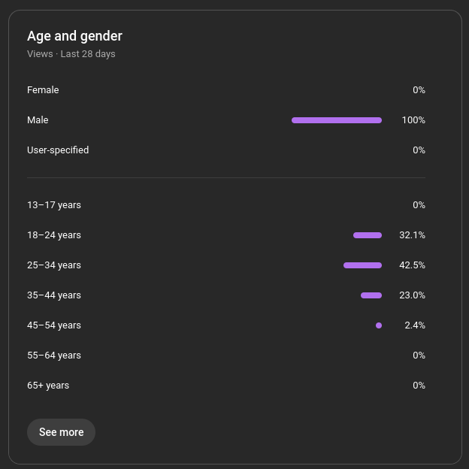The width and height of the screenshot is (469, 469).
Task: Click the Male 100% progress bar
Action: (337, 120)
